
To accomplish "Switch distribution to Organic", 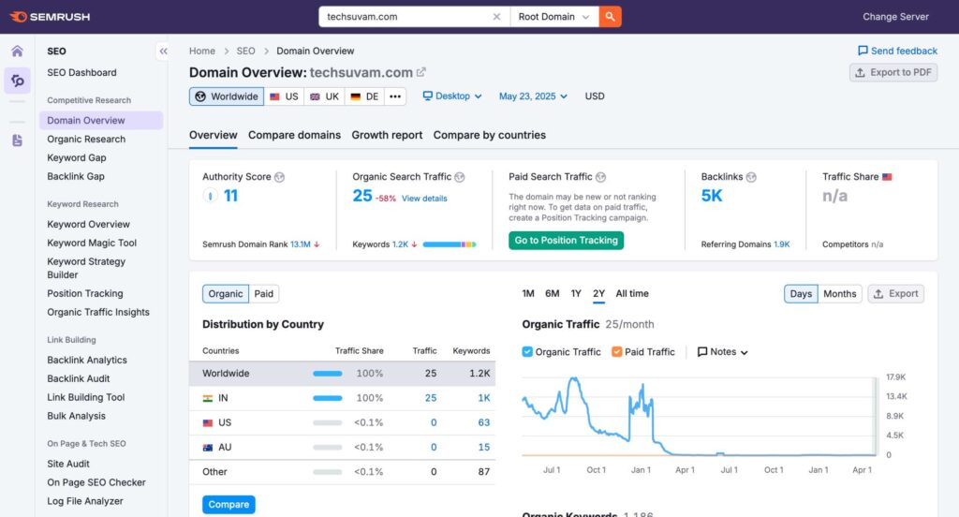I will 225,294.
